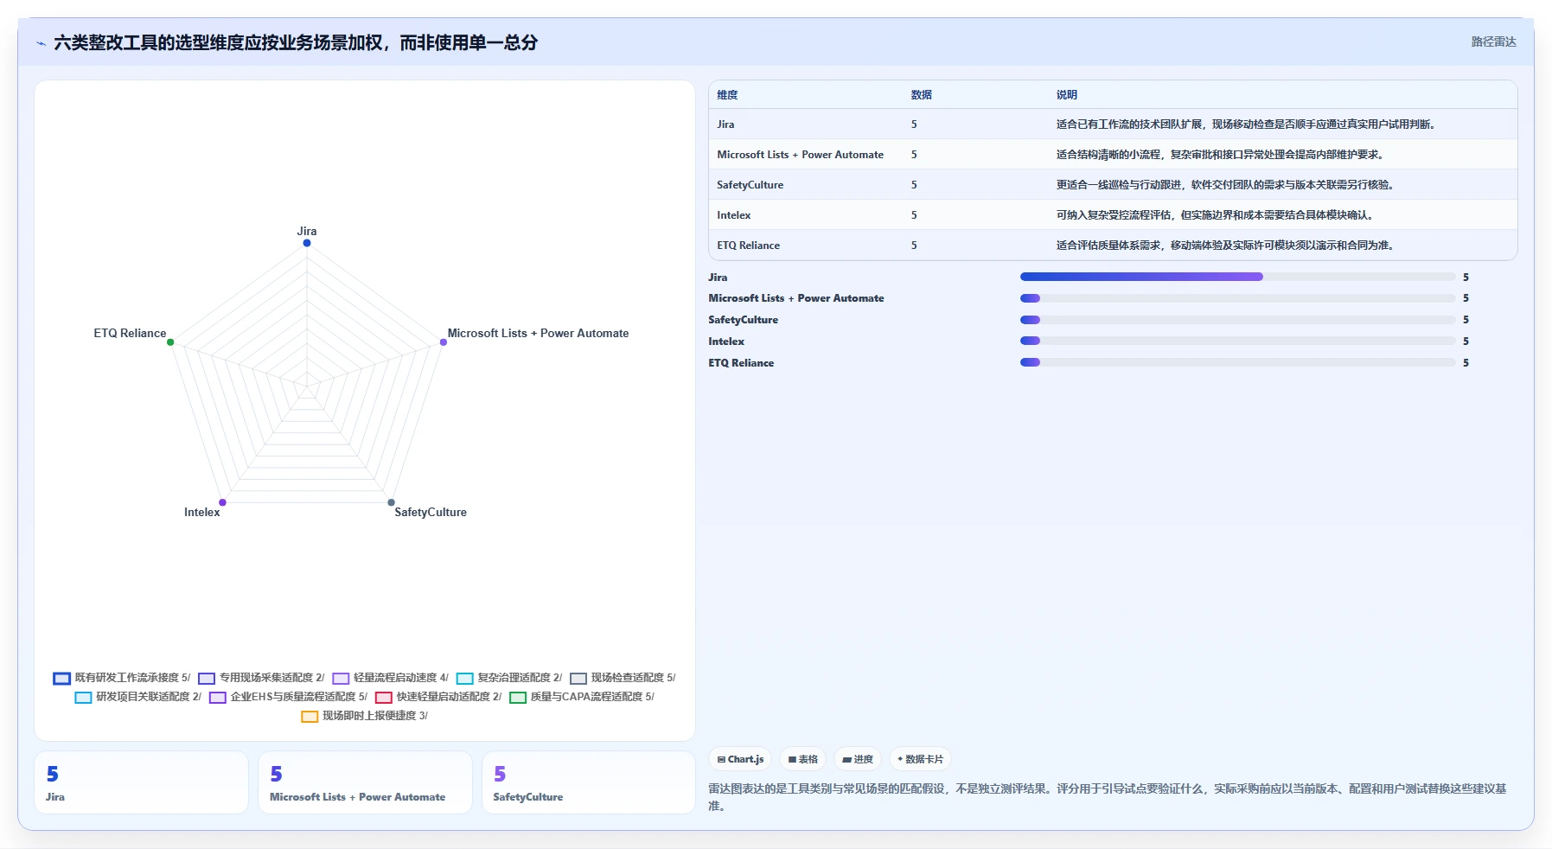Click the Chart.js tag chip
Viewport: 1552px width, 849px height.
coord(741,759)
